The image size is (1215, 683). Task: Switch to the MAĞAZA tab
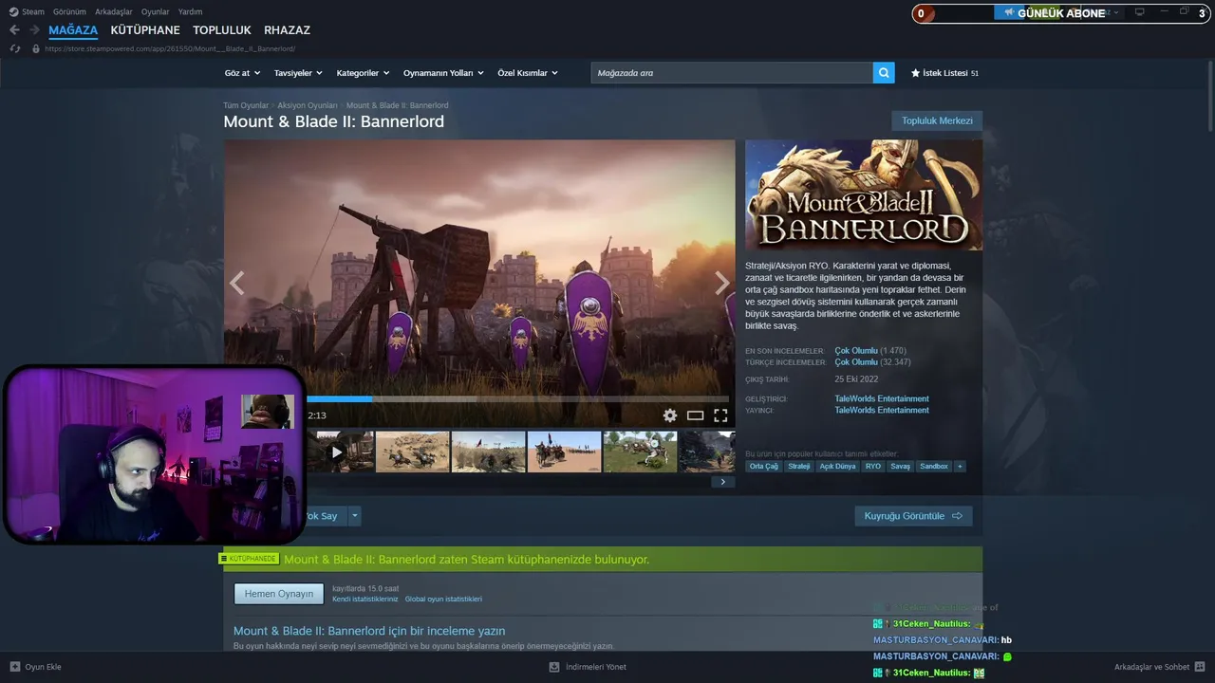coord(73,30)
